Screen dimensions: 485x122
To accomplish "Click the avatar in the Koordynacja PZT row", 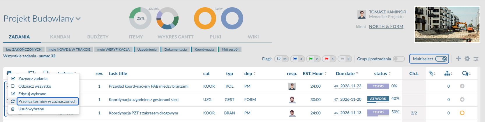I will [292, 113].
